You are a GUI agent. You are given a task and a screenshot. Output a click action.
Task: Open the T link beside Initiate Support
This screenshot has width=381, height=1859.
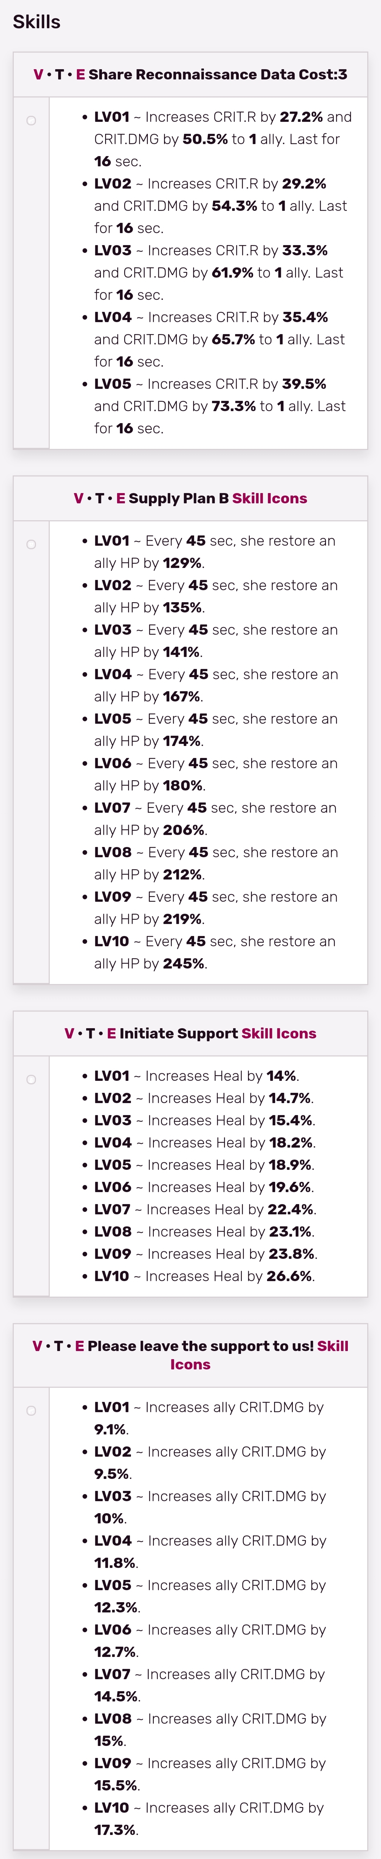(x=91, y=1034)
